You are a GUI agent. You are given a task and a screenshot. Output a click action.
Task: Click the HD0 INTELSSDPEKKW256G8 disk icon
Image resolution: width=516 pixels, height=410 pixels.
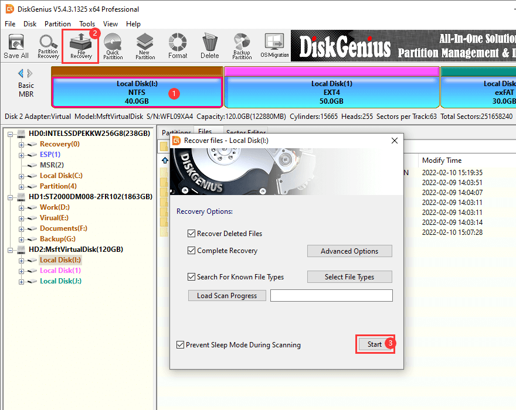pos(21,134)
